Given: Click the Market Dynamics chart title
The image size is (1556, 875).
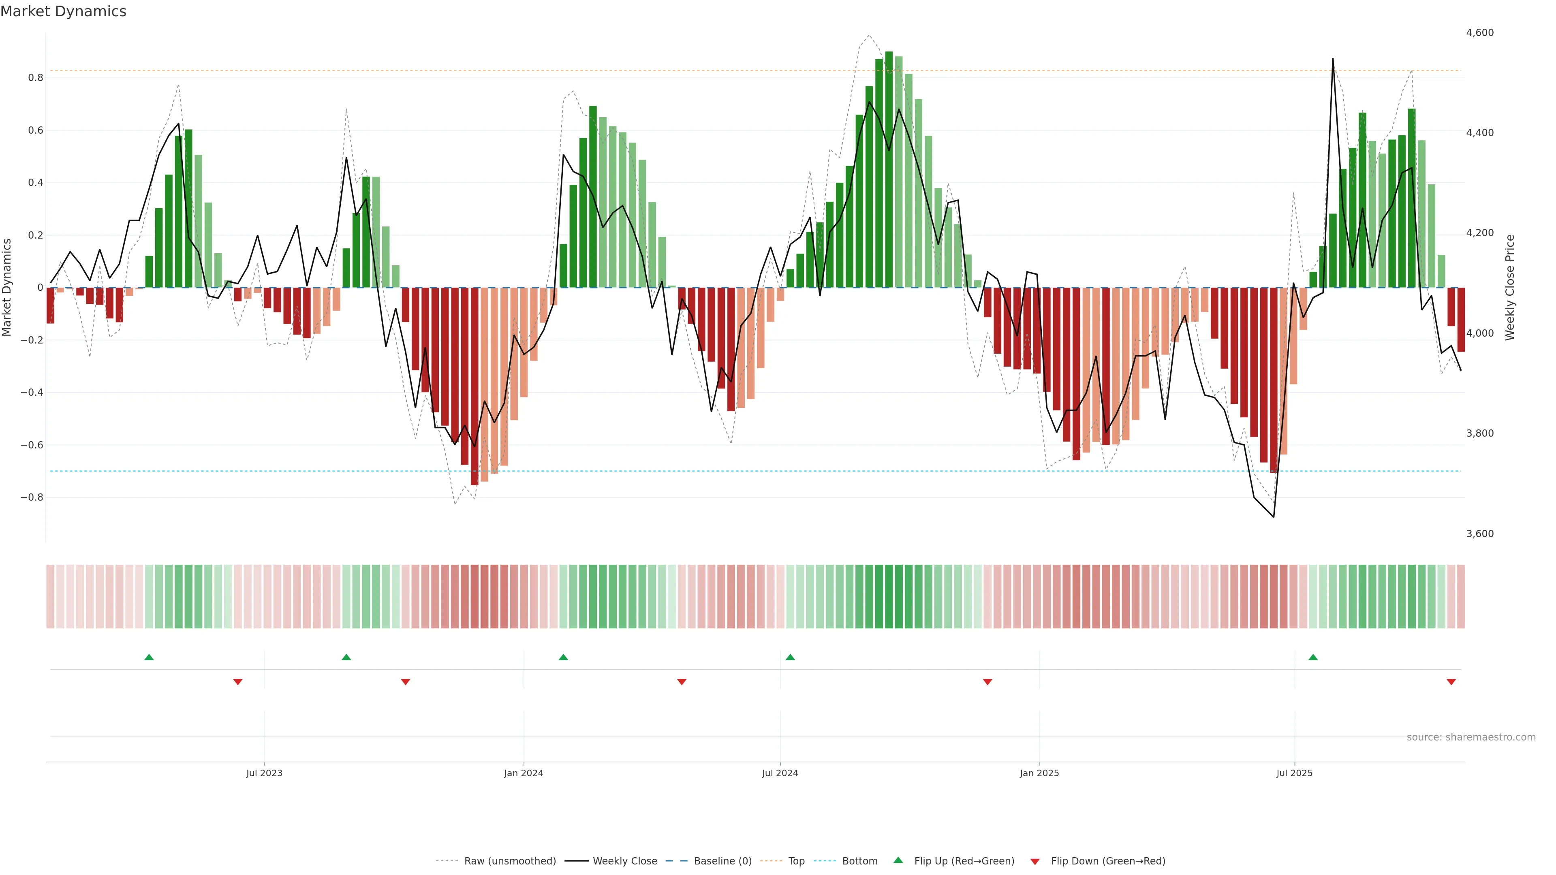Looking at the screenshot, I should (64, 11).
